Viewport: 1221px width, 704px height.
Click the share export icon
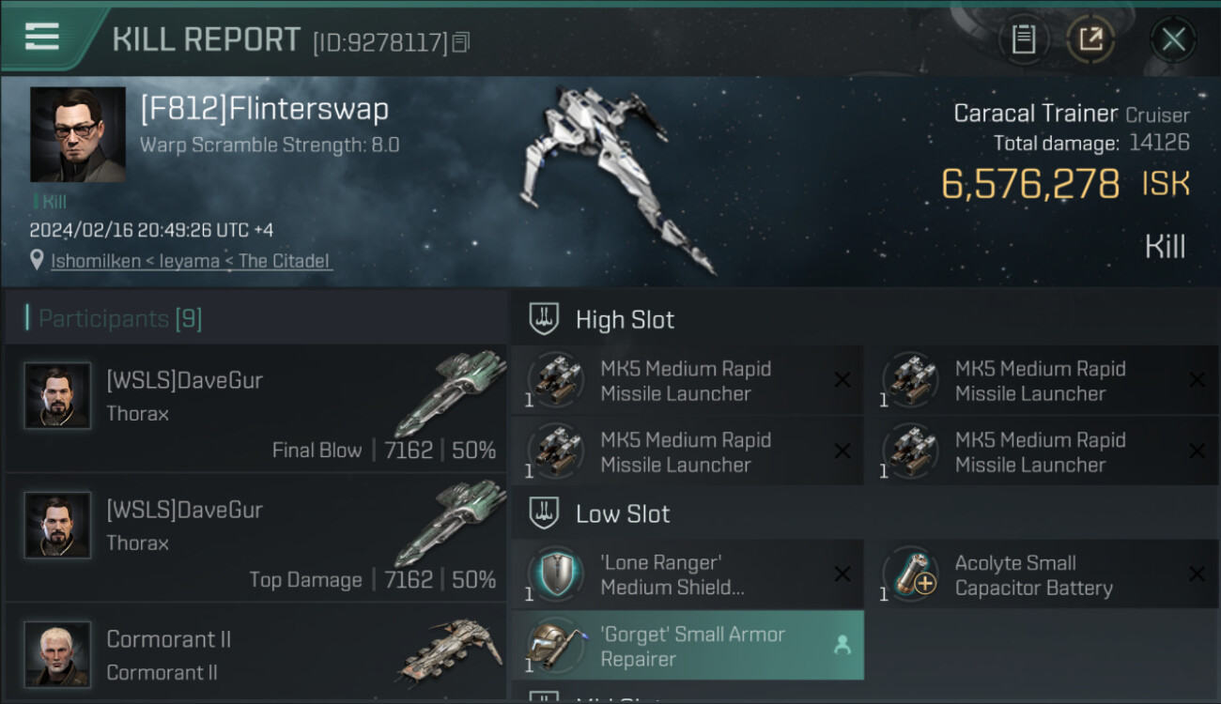click(x=1090, y=39)
